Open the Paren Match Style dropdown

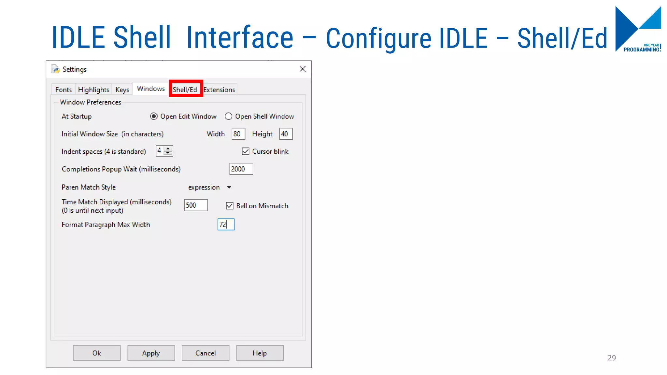click(210, 187)
